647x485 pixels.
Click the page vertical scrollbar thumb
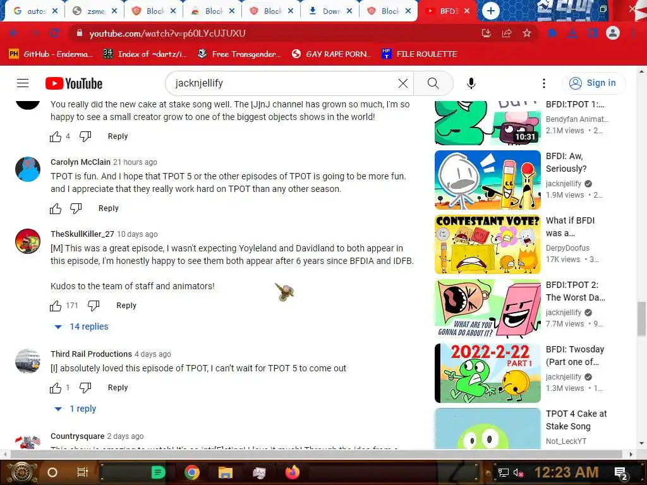click(641, 319)
